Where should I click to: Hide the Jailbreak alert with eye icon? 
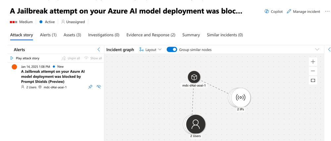pos(99,87)
